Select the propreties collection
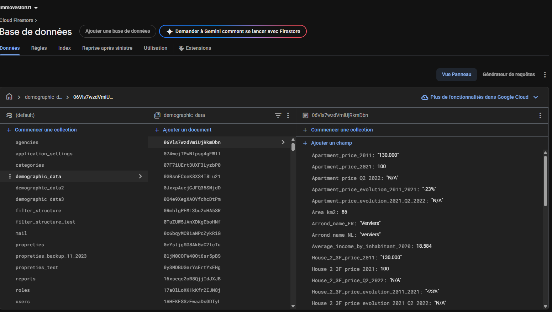The height and width of the screenshot is (312, 552). [x=30, y=245]
